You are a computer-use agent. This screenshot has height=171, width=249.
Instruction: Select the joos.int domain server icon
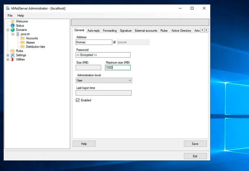[x=18, y=34]
